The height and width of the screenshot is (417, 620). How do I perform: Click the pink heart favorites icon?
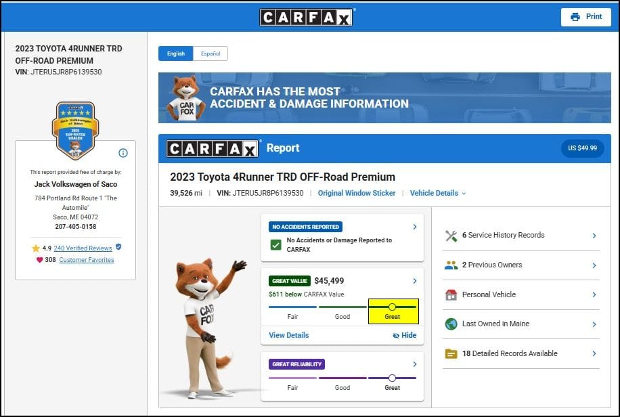tap(39, 260)
